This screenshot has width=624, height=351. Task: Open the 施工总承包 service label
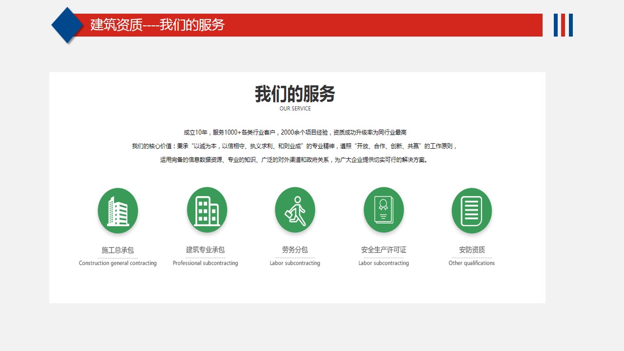tap(117, 250)
